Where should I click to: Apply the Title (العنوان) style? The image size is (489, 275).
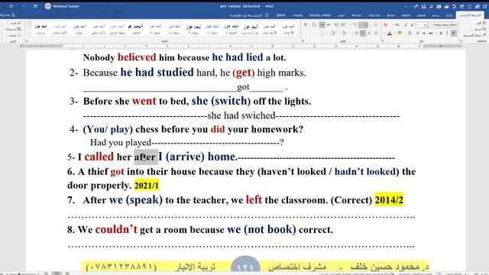point(136,29)
